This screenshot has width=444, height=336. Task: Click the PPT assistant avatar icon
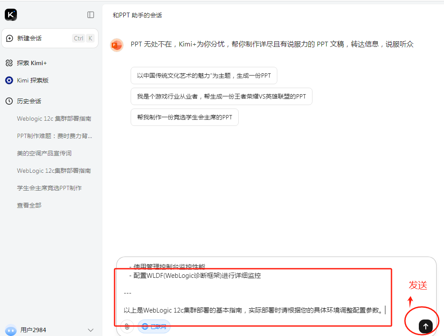[117, 45]
